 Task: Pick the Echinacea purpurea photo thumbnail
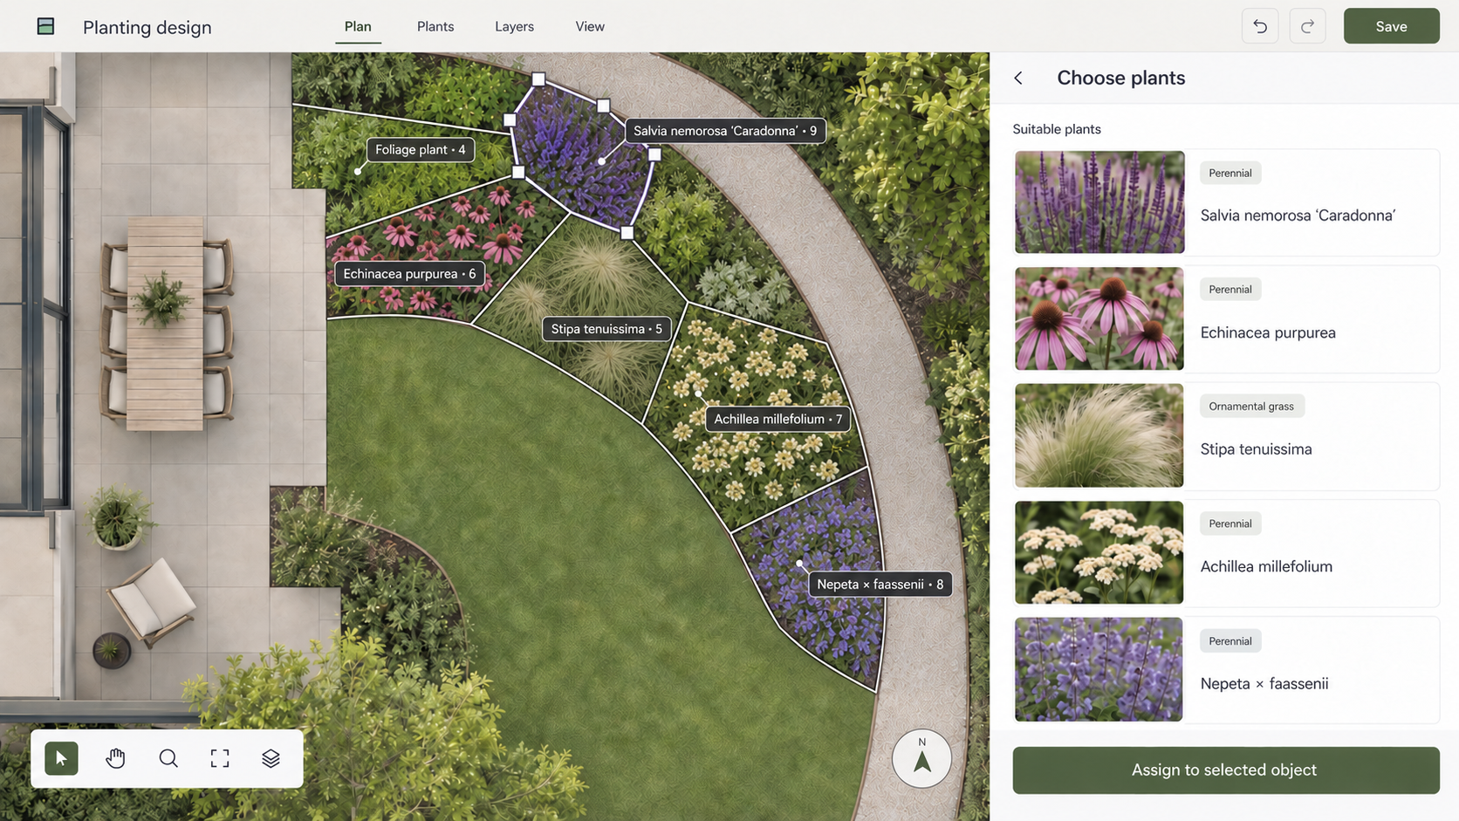tap(1099, 318)
